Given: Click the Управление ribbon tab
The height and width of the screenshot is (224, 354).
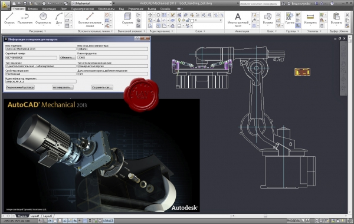Looking at the screenshot, I should [x=136, y=9].
